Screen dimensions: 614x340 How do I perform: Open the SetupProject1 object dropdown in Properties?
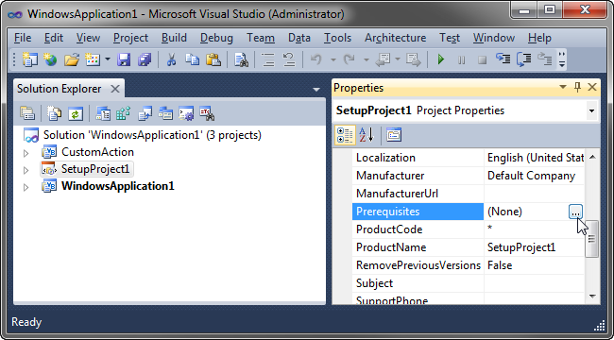[591, 110]
